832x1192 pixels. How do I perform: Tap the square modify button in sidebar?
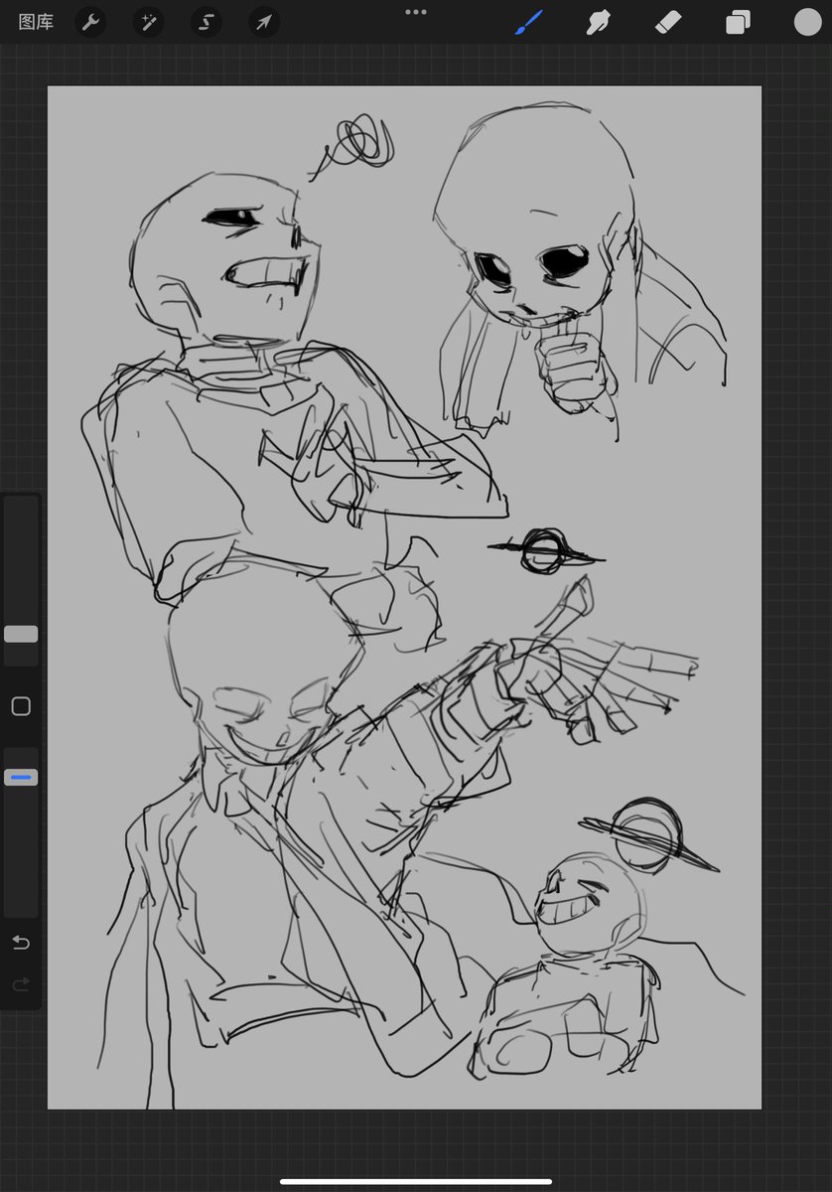pos(21,706)
